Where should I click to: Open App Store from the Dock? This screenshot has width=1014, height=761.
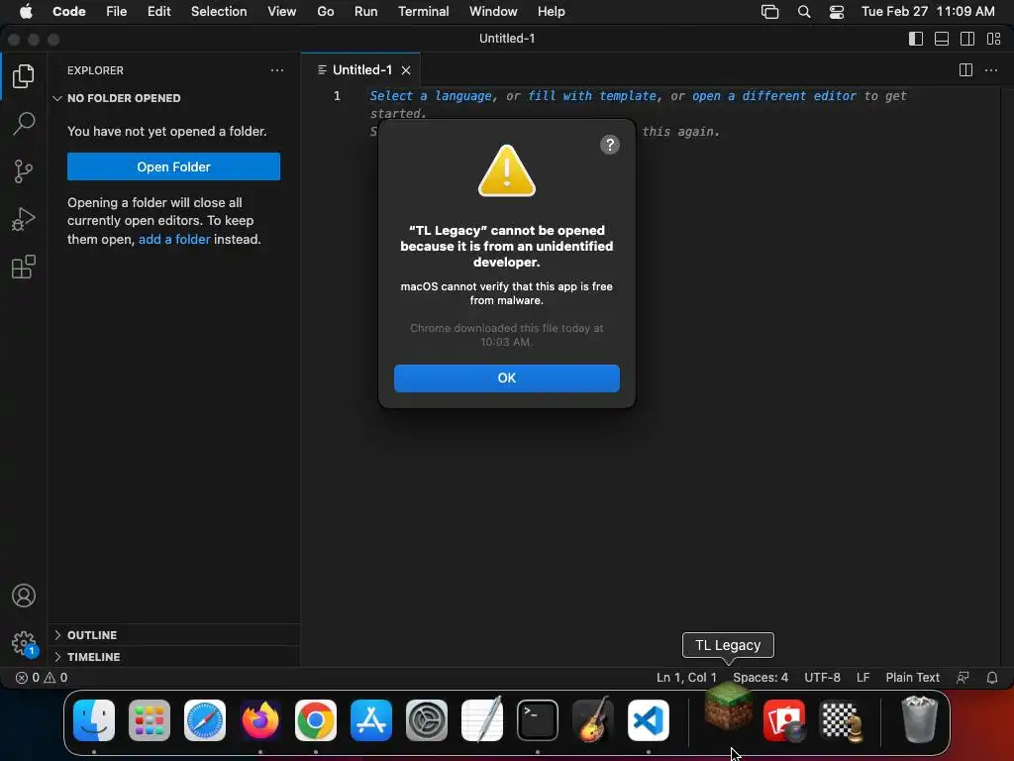[x=371, y=720]
